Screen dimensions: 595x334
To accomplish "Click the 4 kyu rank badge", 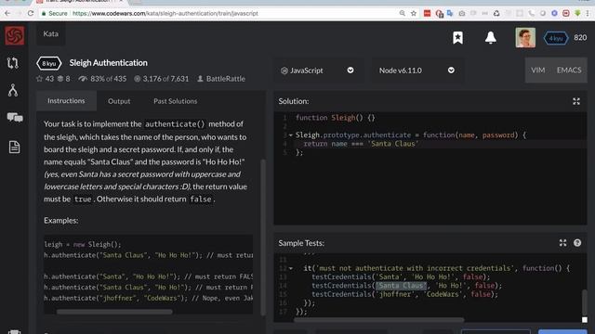I will (556, 38).
